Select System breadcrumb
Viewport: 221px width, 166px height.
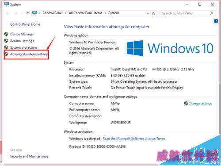tap(114, 13)
